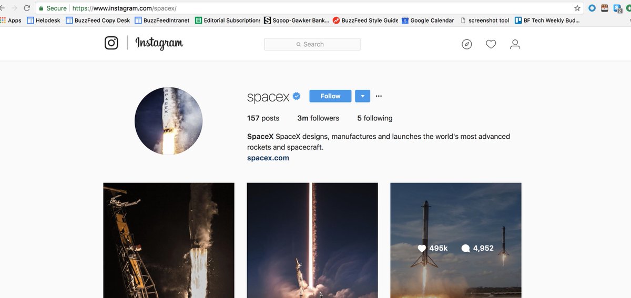
Task: Reload the page with browser refresh
Action: click(x=27, y=8)
